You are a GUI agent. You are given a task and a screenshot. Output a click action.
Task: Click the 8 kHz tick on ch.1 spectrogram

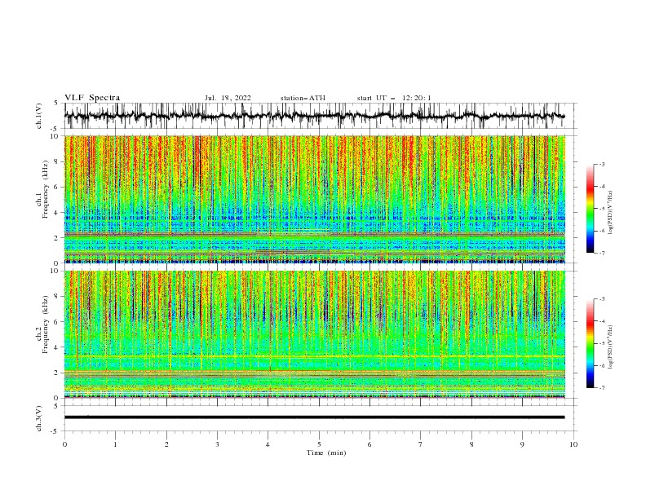(x=57, y=161)
